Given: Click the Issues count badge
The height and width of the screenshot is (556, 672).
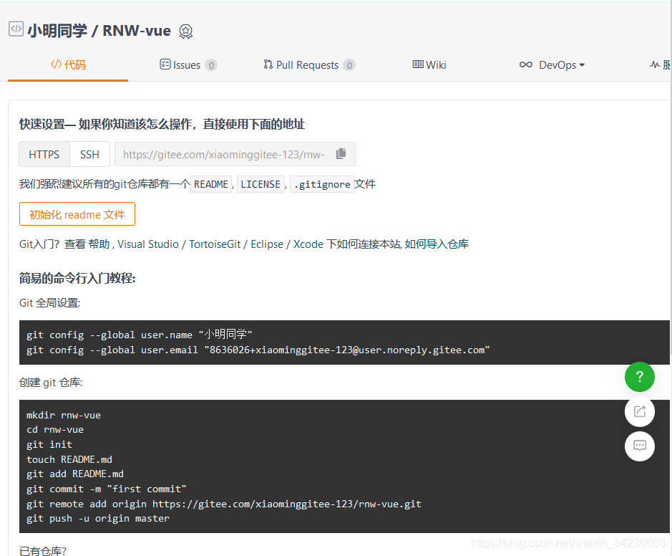Looking at the screenshot, I should [211, 65].
